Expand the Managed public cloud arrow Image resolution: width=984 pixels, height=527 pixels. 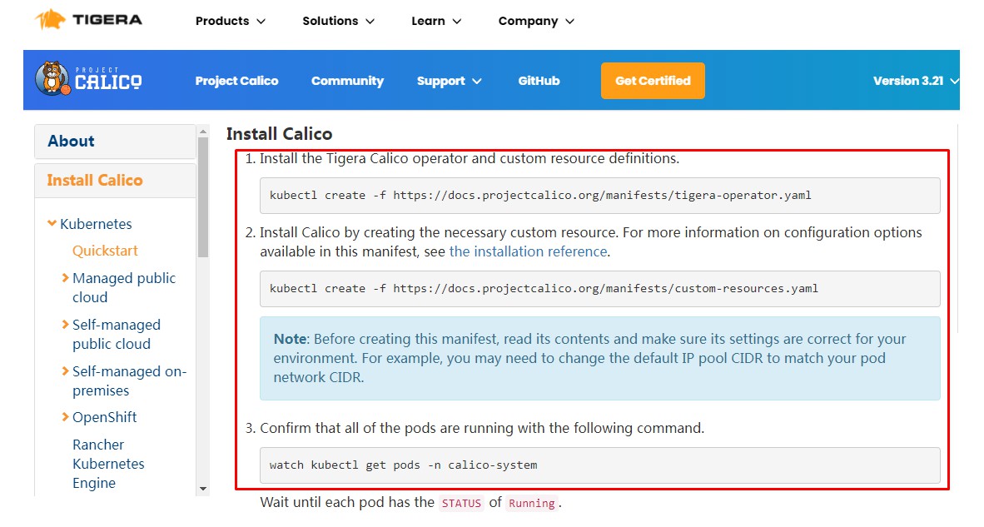(66, 278)
